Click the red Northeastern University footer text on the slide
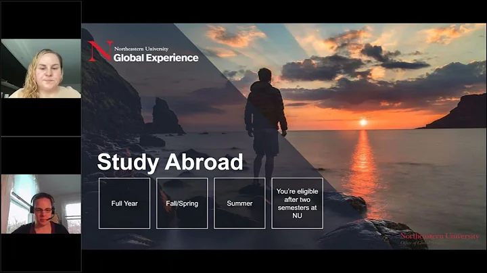This screenshot has height=273, width=487. [x=440, y=236]
